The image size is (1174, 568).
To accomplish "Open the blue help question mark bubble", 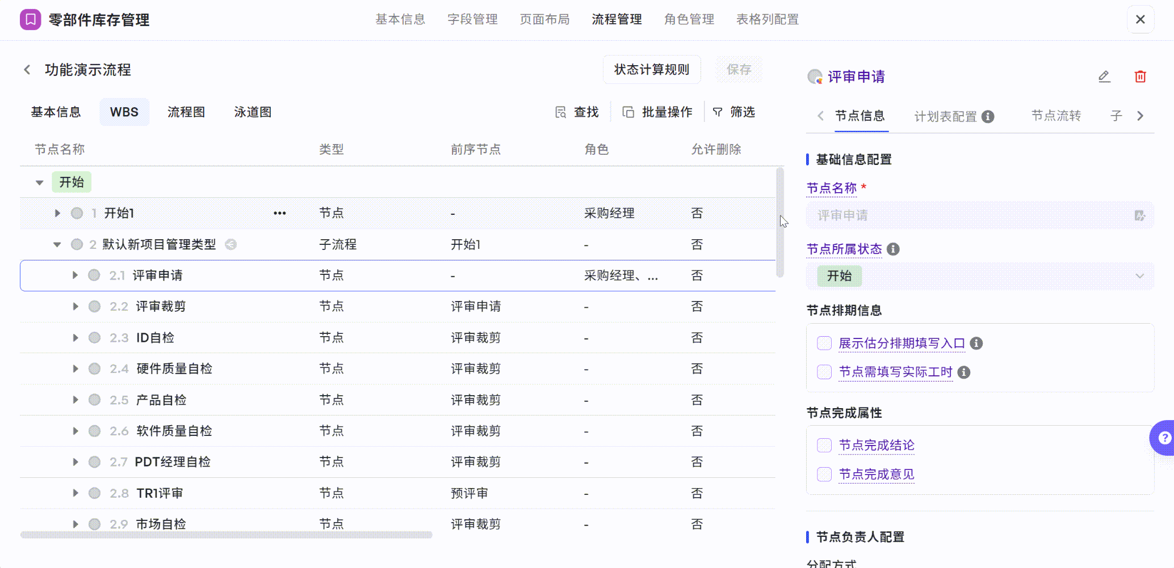I will (x=1164, y=438).
